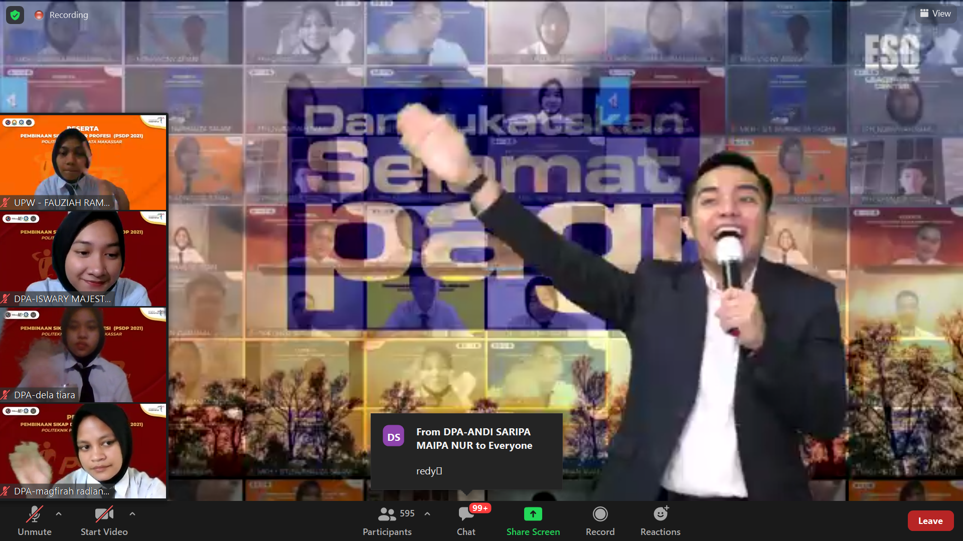Click muted mic icon on DPA-magfirah radian tile
Screen dimensions: 963x541
tap(6, 491)
